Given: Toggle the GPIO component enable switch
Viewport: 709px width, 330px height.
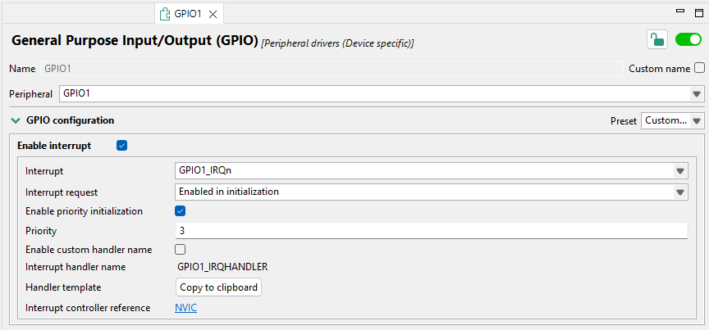Looking at the screenshot, I should pos(688,40).
